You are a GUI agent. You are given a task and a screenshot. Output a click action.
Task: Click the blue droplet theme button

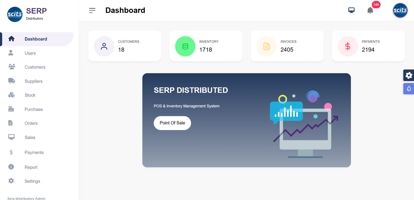[x=409, y=89]
